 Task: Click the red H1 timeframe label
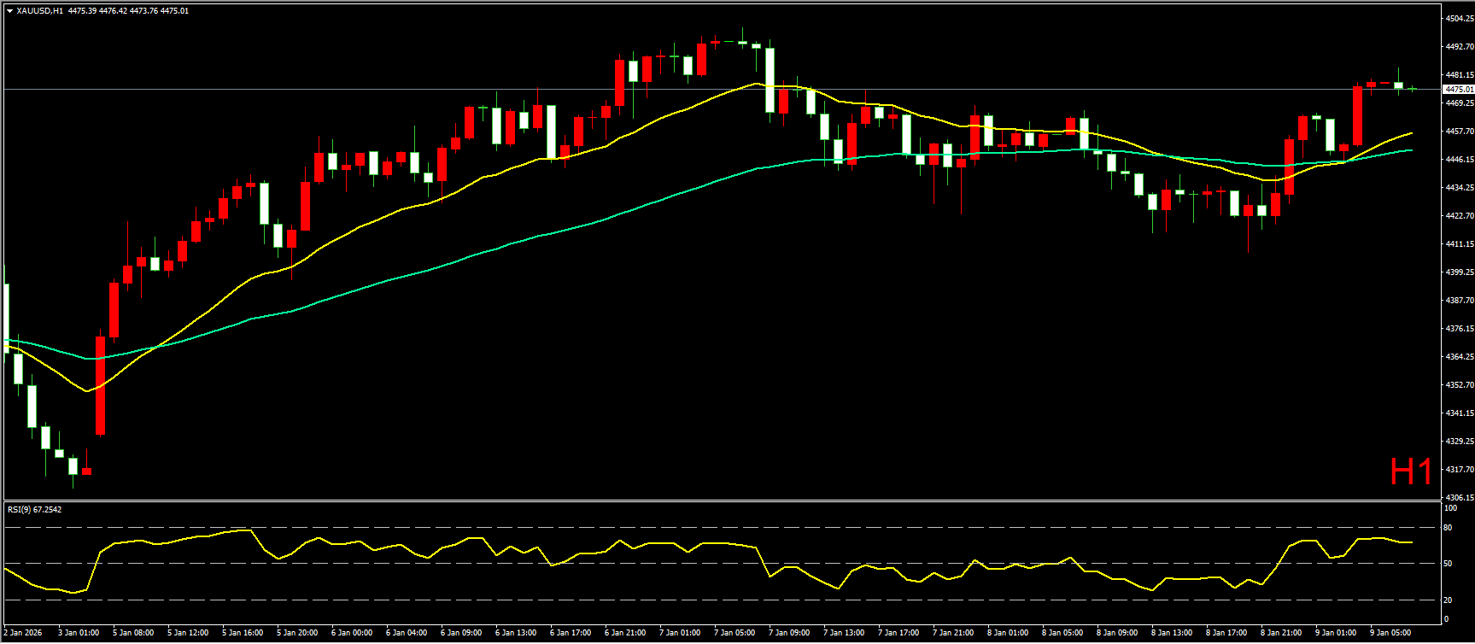[x=1410, y=472]
